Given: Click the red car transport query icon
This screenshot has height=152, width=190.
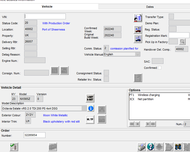Looking at the screenshot, I should click(x=138, y=29).
